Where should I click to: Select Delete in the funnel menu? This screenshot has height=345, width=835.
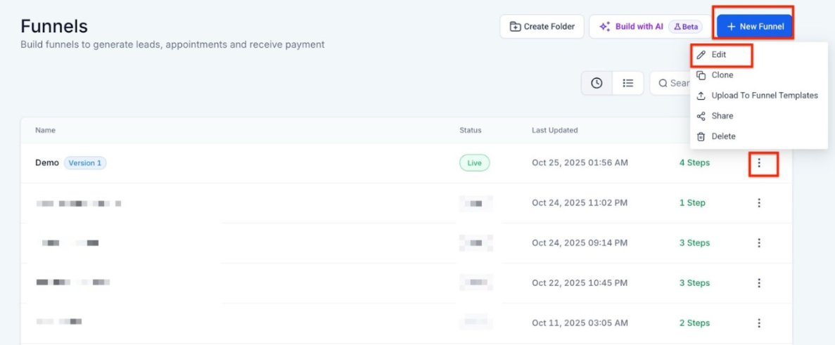tap(723, 136)
